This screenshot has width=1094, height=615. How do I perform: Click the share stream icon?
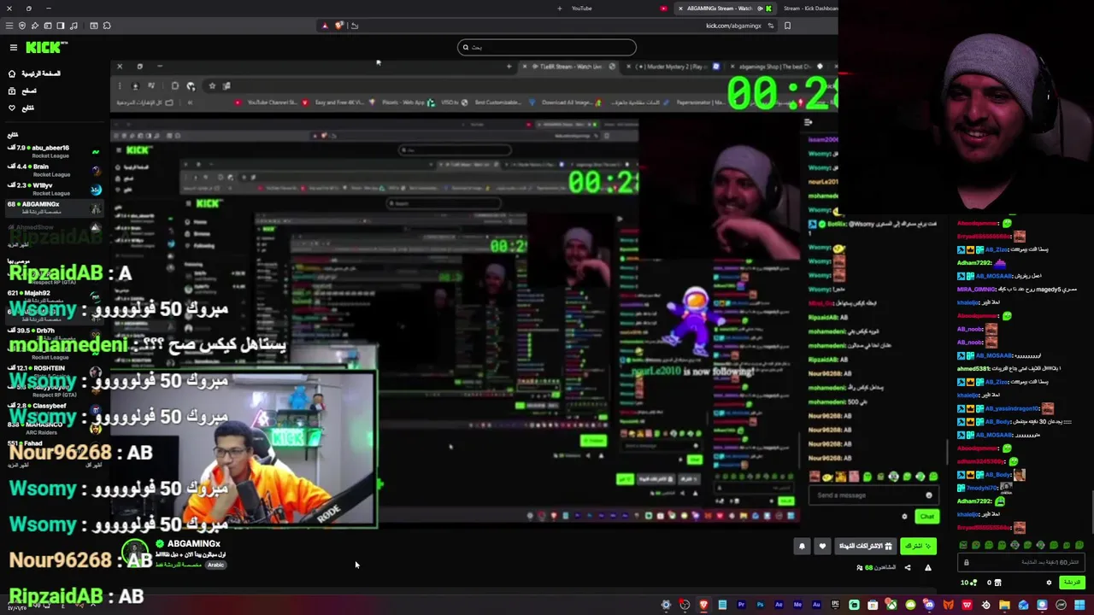[x=908, y=567]
